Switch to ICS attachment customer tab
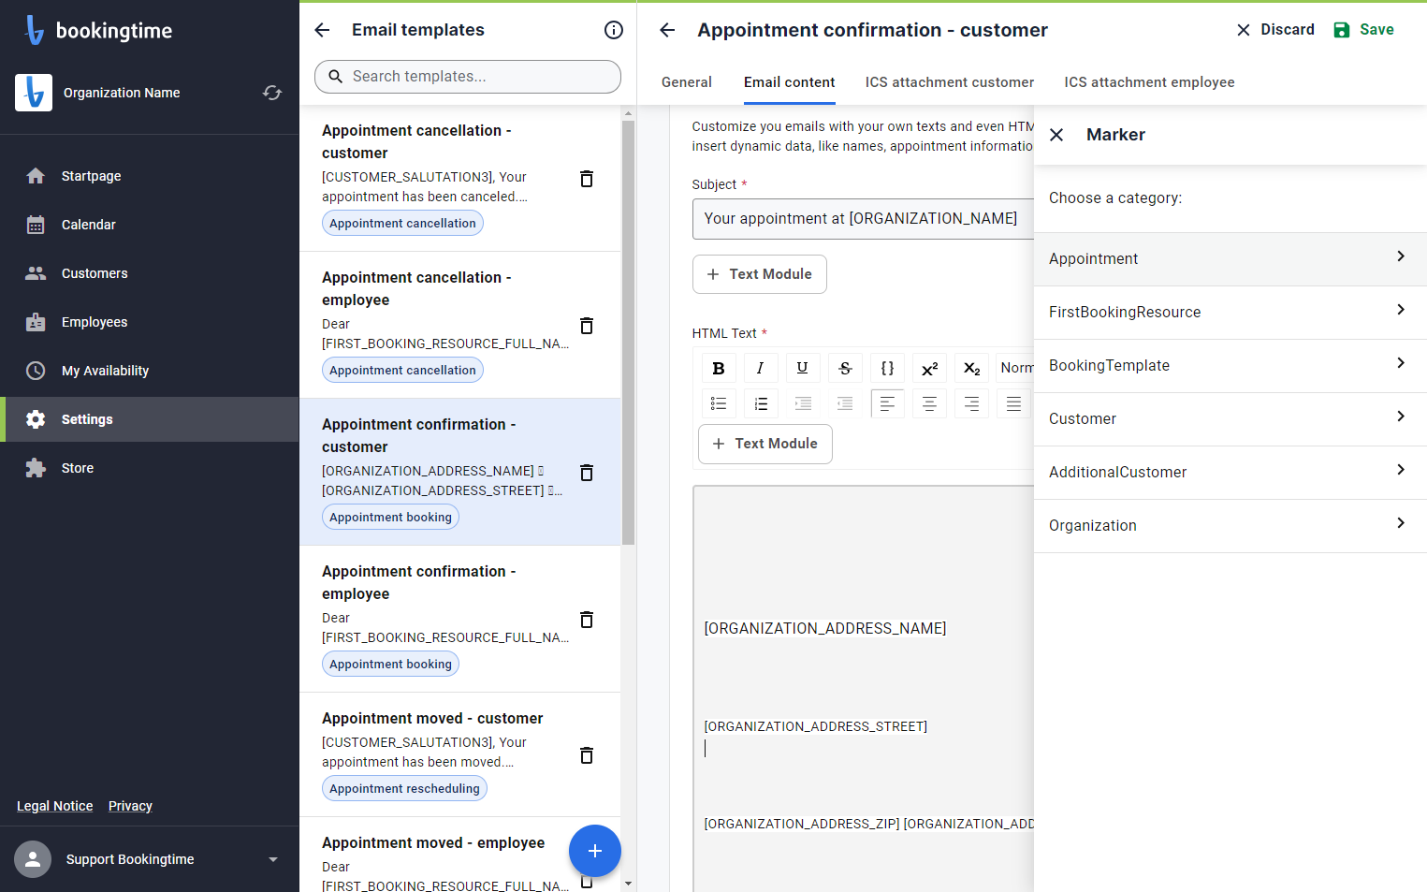The width and height of the screenshot is (1427, 892). pyautogui.click(x=950, y=82)
